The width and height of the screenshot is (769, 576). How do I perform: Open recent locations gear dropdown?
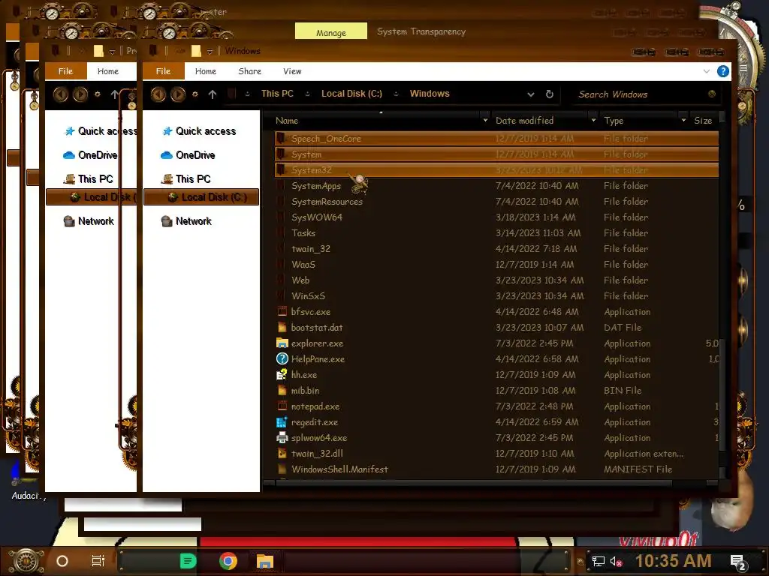tap(195, 94)
